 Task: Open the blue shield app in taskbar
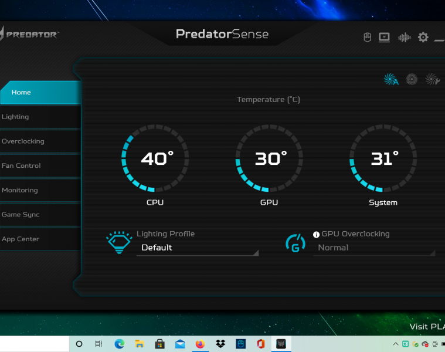pos(240,344)
